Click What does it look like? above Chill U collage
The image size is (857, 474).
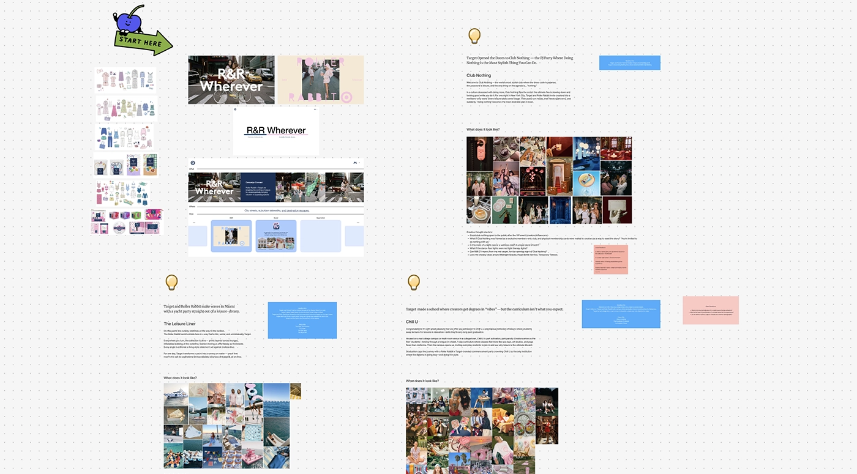point(422,381)
